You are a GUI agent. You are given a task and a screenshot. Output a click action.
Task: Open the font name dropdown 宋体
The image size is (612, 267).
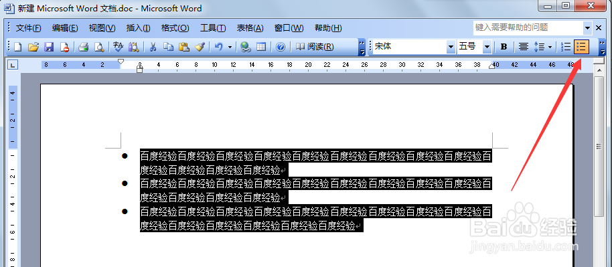click(x=451, y=48)
